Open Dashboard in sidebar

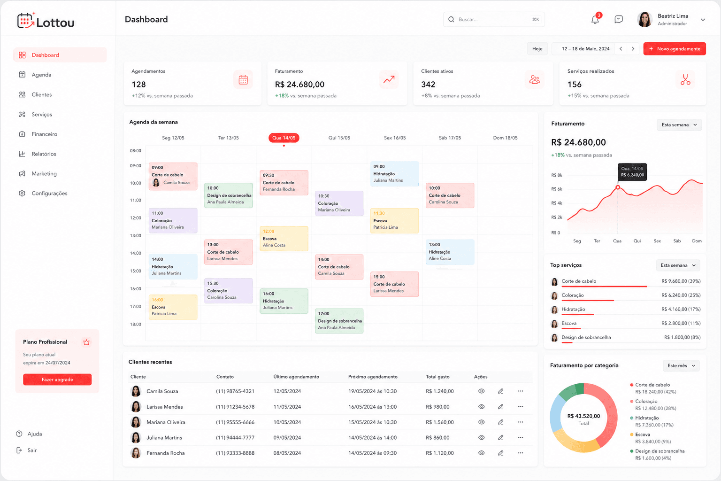click(60, 55)
